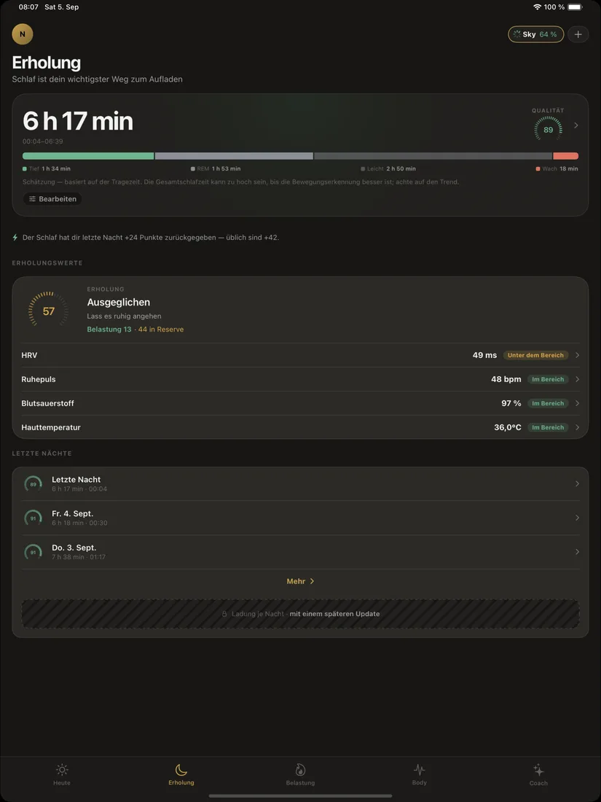Image resolution: width=601 pixels, height=802 pixels.
Task: Expand the Ruhepuls row chevron
Action: (577, 379)
